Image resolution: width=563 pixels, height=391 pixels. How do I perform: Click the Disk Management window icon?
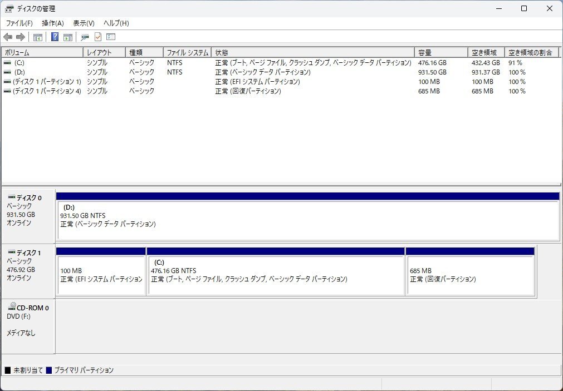(9, 8)
